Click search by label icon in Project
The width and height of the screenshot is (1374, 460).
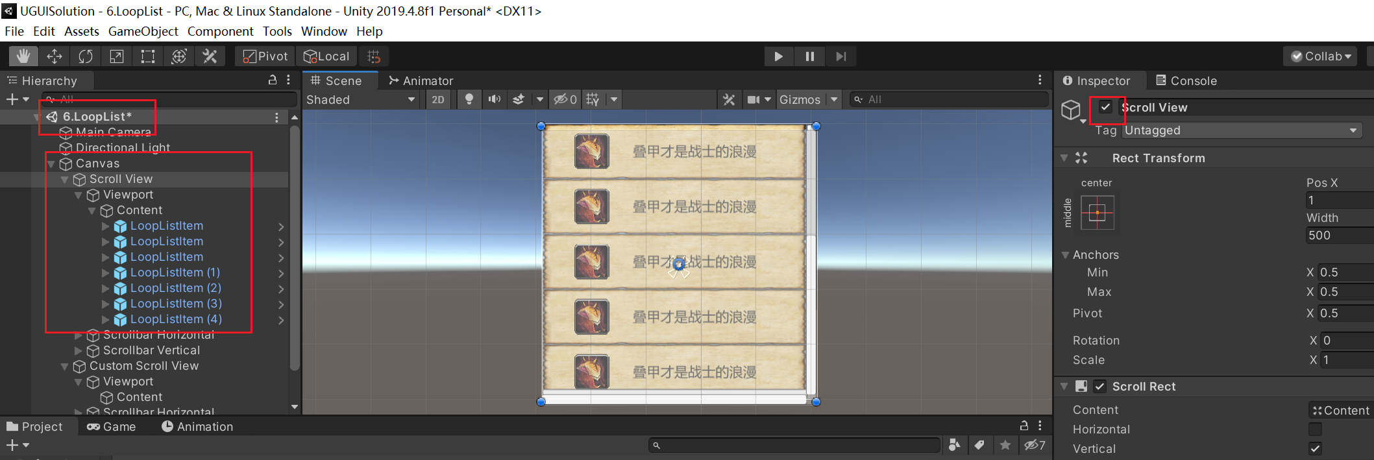(x=979, y=445)
